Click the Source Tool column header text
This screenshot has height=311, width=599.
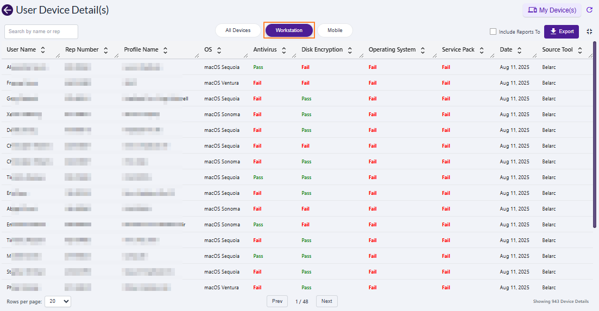(x=557, y=49)
